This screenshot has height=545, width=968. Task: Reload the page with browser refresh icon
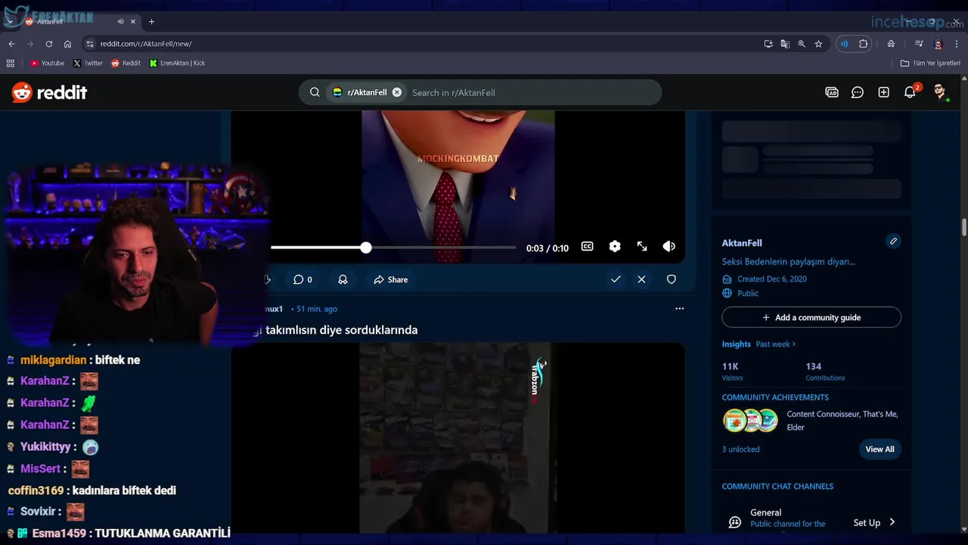(49, 44)
